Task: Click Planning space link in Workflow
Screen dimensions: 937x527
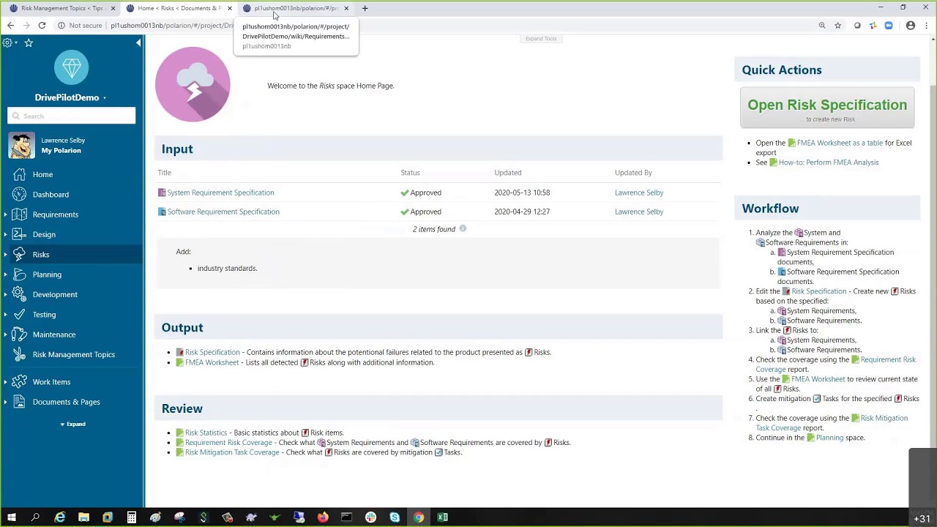Action: click(829, 438)
